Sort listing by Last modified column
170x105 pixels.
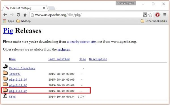59,59
